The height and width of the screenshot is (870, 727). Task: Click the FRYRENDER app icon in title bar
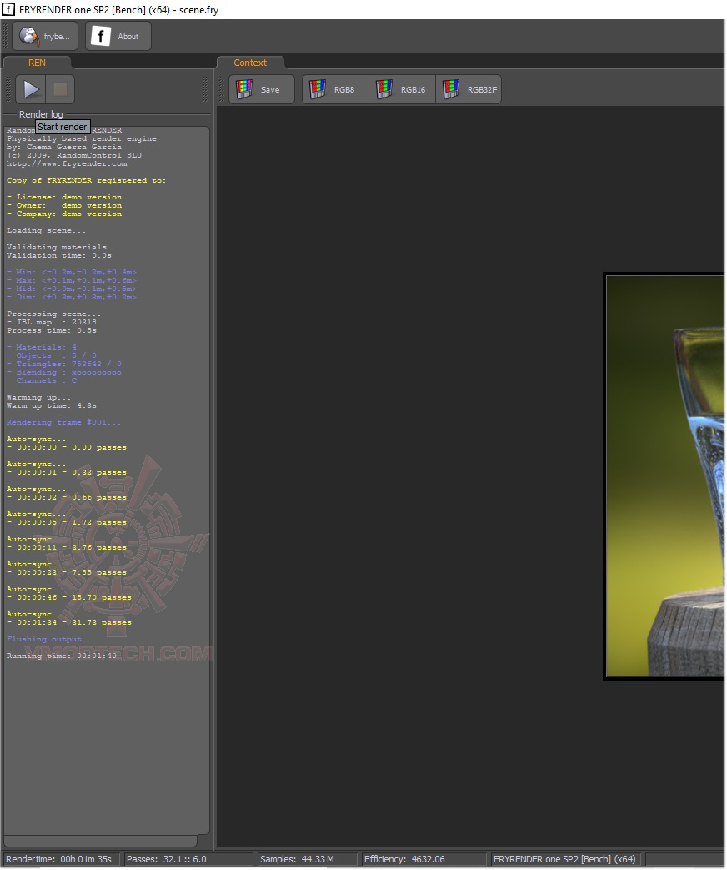(8, 9)
